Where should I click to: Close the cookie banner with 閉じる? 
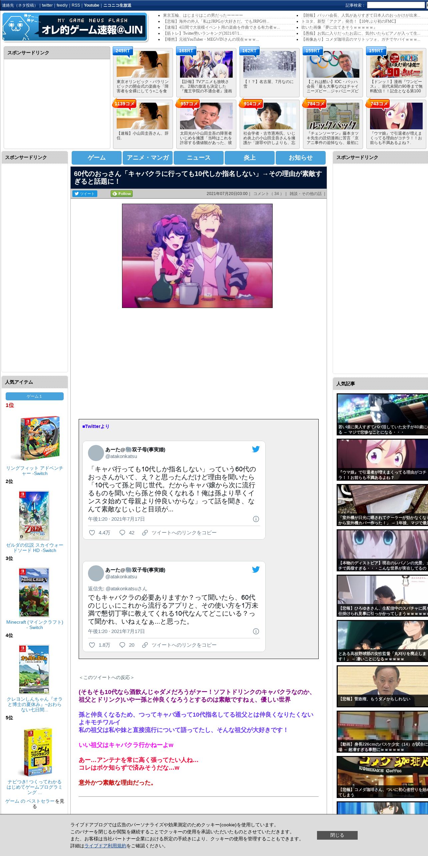pos(337,835)
